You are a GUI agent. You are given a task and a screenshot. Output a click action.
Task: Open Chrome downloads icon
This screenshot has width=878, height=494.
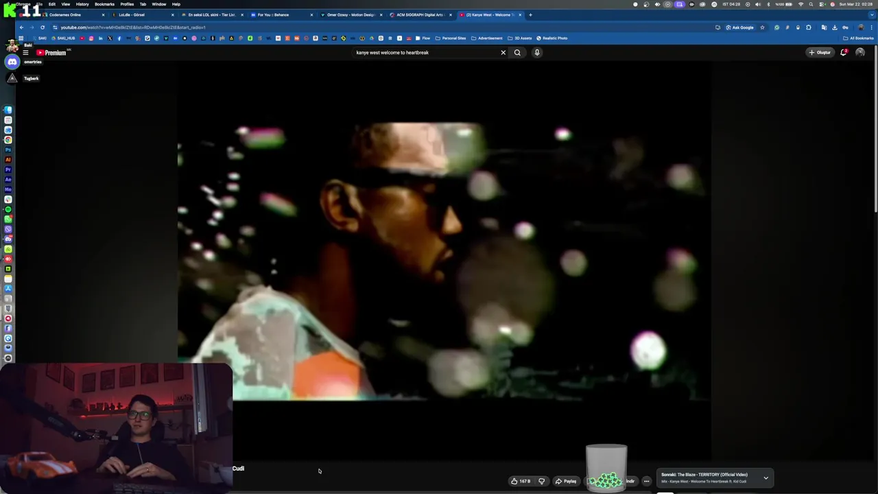835,27
